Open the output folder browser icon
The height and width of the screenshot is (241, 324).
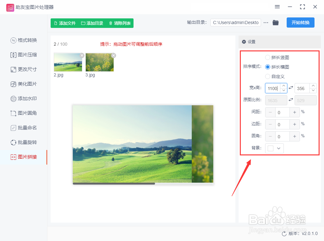pyautogui.click(x=275, y=23)
